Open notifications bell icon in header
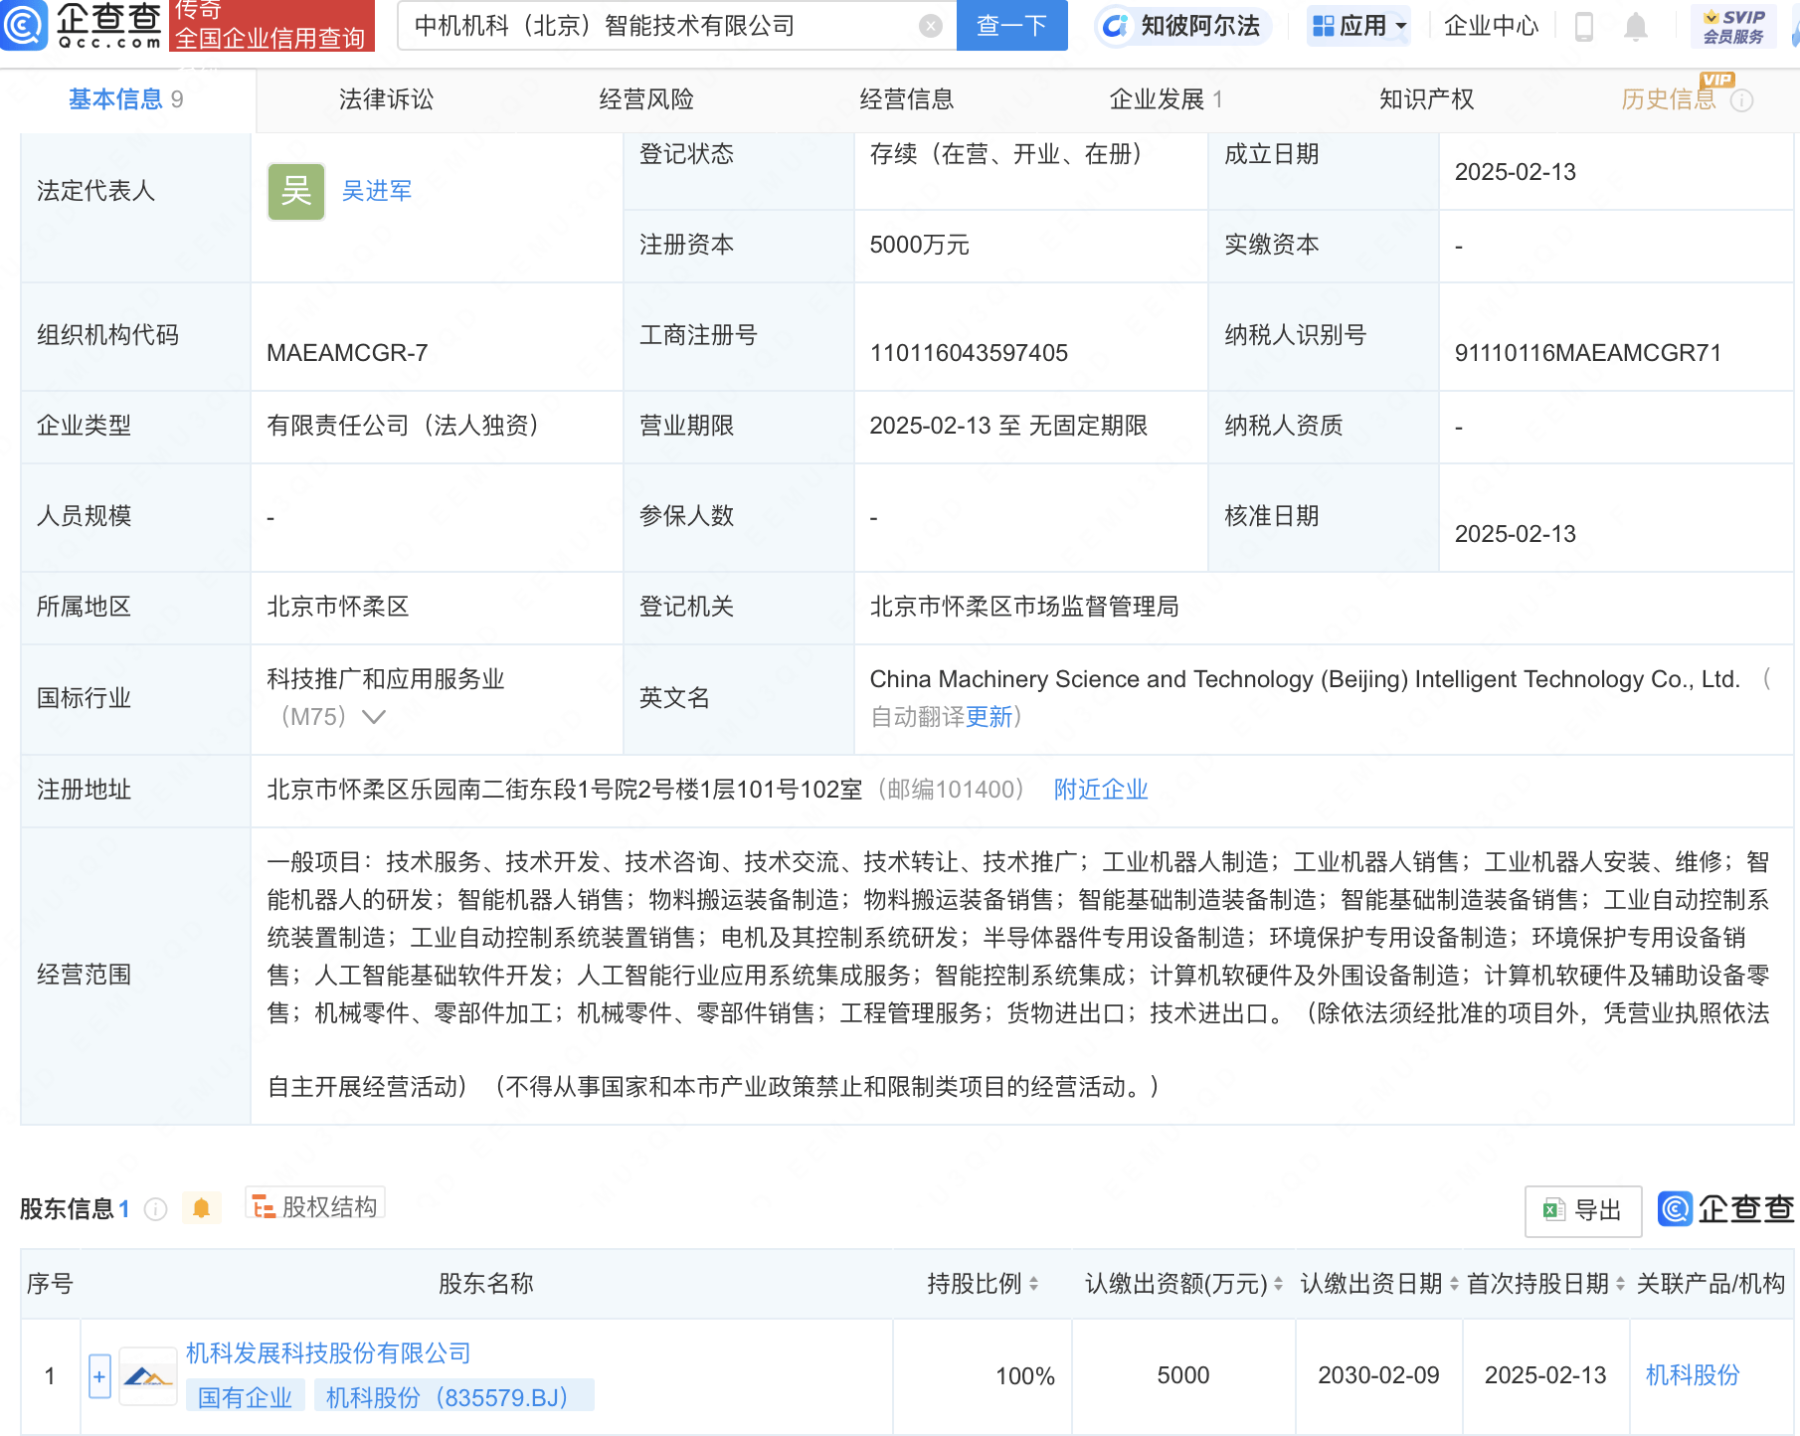The width and height of the screenshot is (1800, 1436). (x=1636, y=27)
